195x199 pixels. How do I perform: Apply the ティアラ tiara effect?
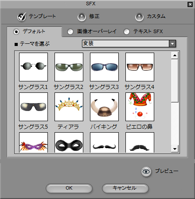[x=69, y=107]
